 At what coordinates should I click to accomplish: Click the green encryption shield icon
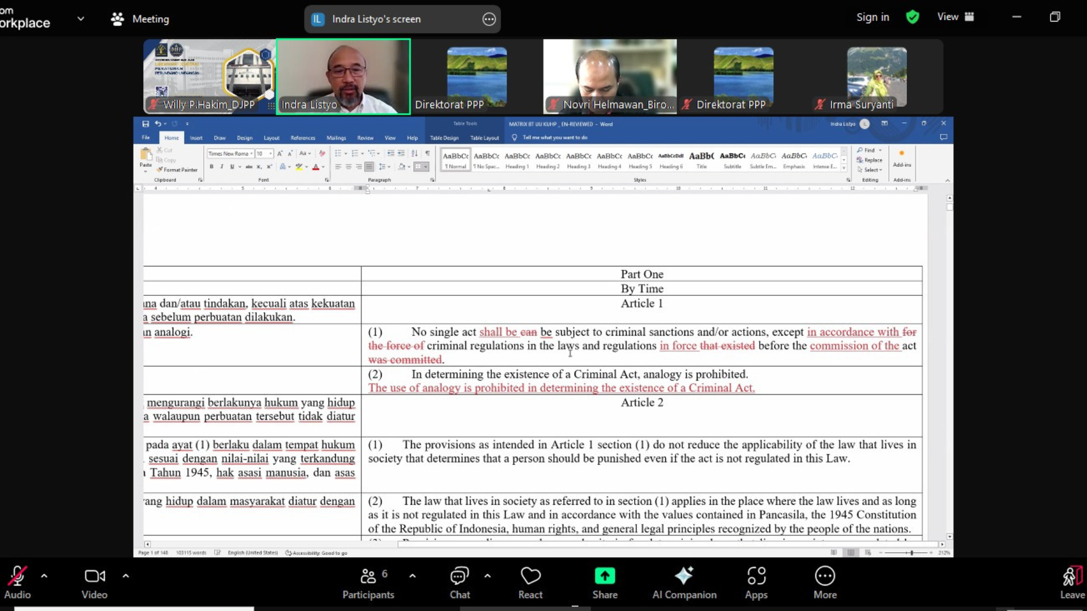[x=912, y=17]
